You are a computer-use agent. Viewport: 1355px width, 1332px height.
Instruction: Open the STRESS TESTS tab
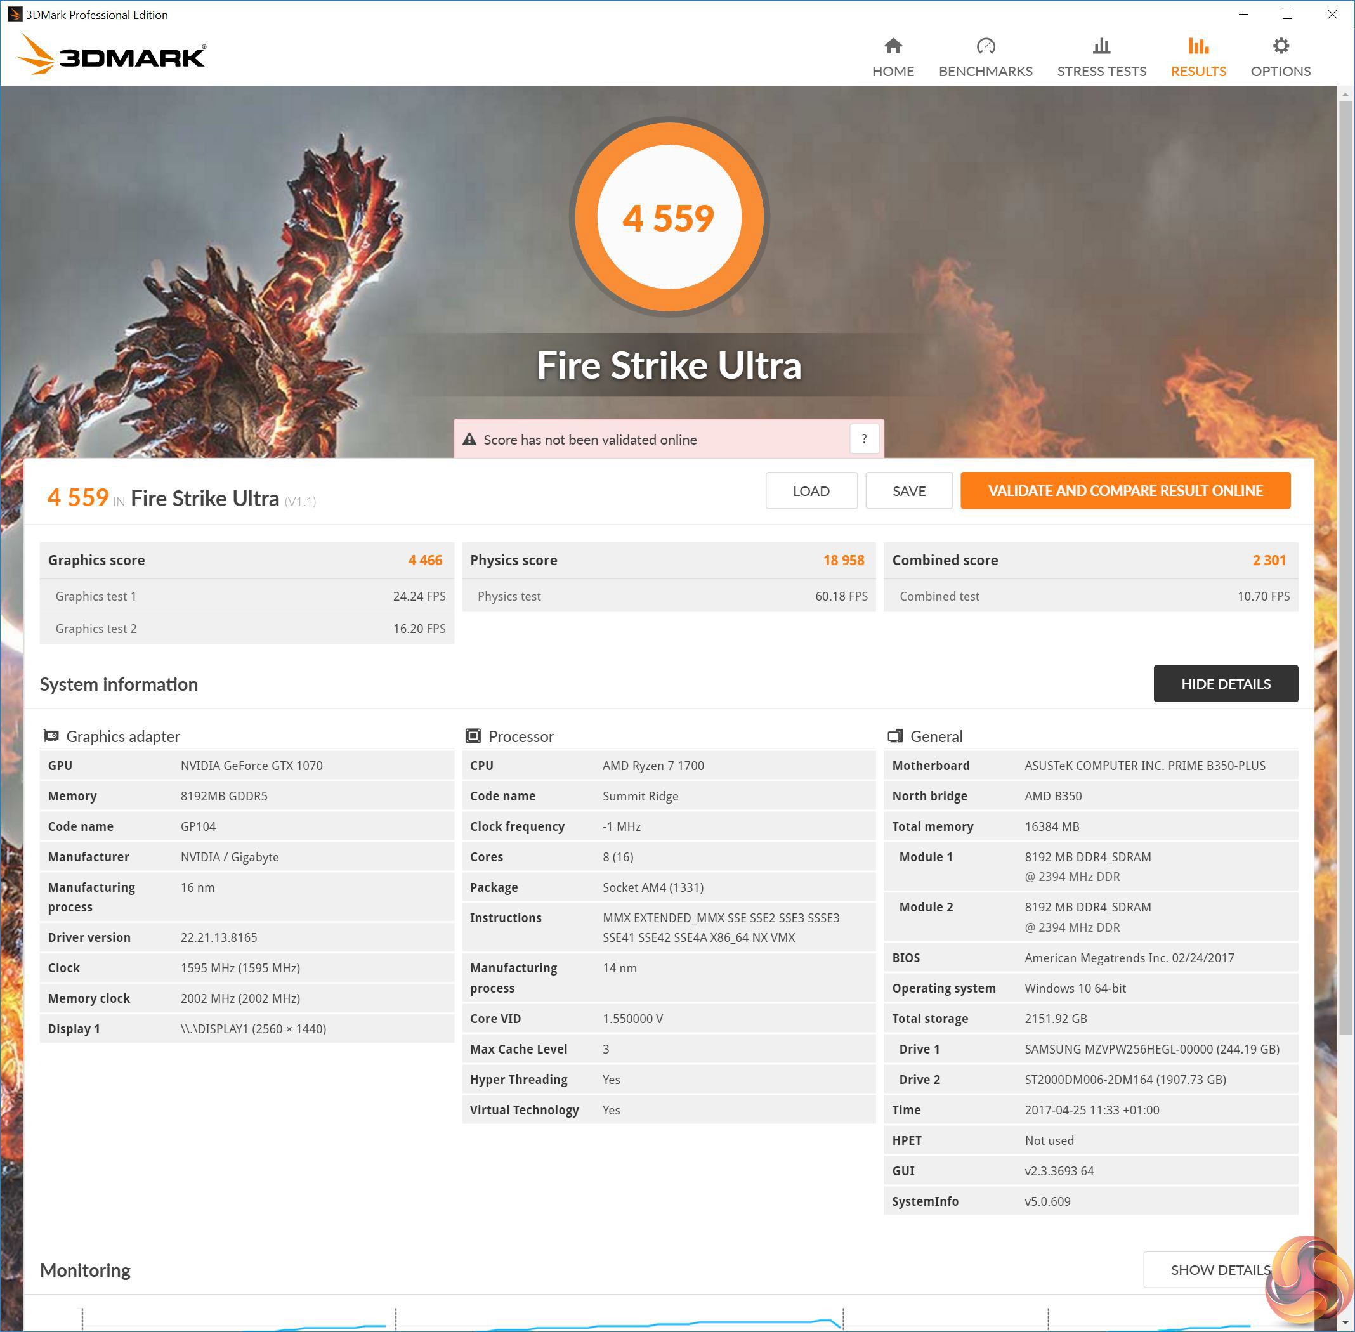pos(1101,71)
